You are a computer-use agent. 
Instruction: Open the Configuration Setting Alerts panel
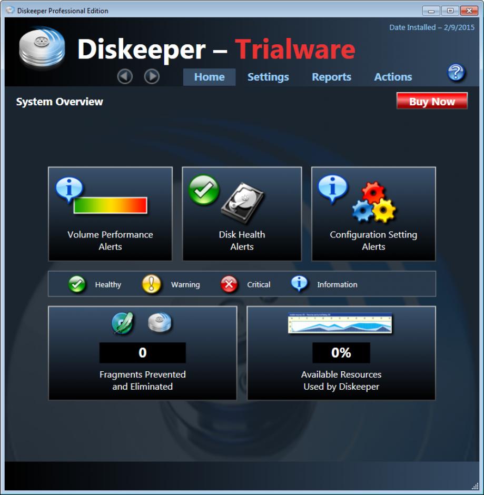pyautogui.click(x=373, y=214)
